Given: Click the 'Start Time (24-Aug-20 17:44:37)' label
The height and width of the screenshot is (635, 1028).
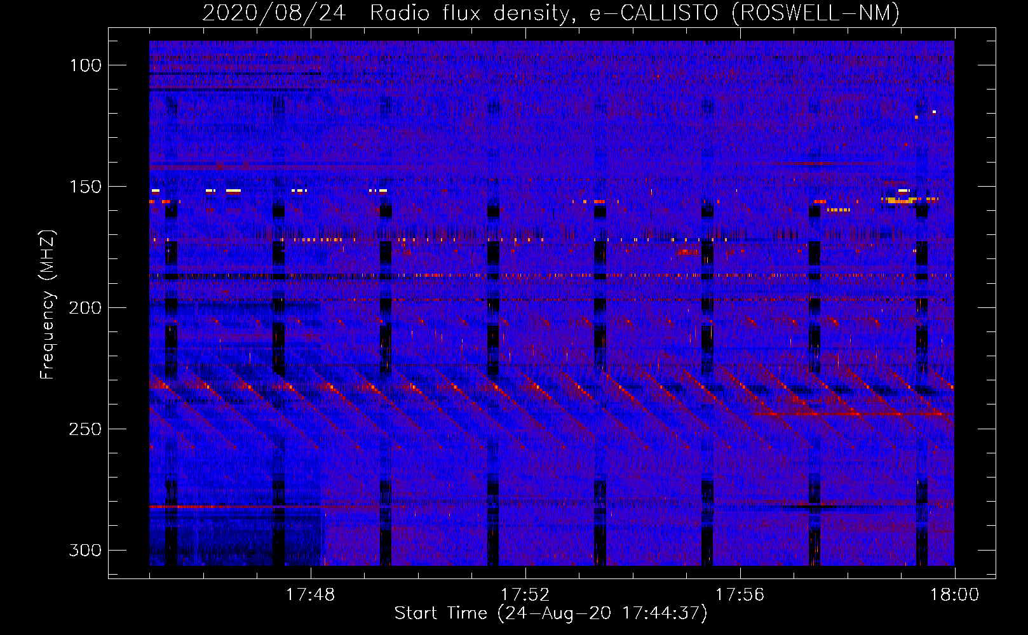Looking at the screenshot, I should [x=551, y=613].
